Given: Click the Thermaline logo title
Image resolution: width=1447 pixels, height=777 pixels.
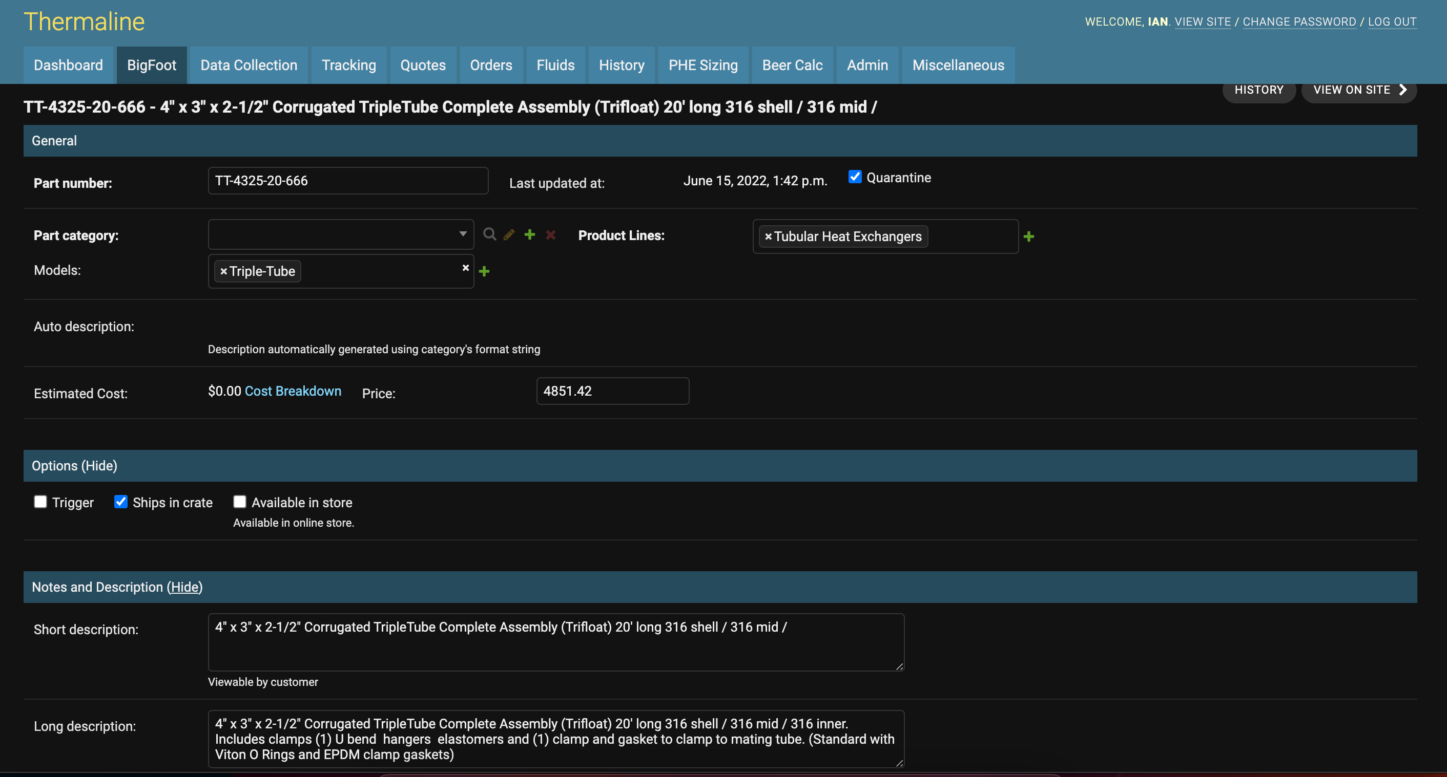Looking at the screenshot, I should 84,21.
